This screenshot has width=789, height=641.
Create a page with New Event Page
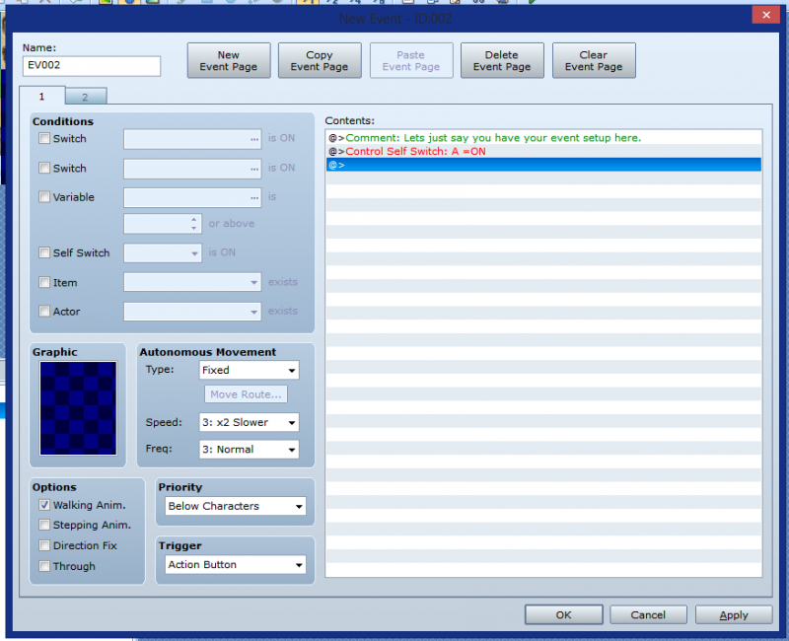[228, 60]
